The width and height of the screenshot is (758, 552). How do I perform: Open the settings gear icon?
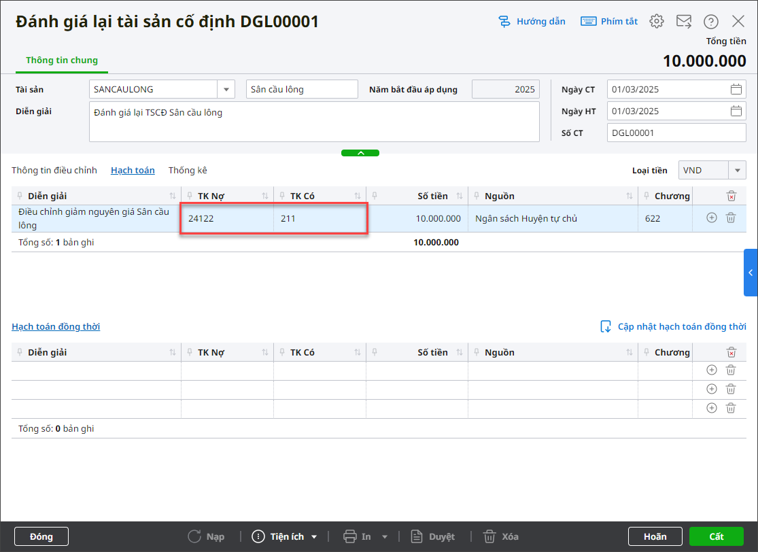(x=656, y=21)
